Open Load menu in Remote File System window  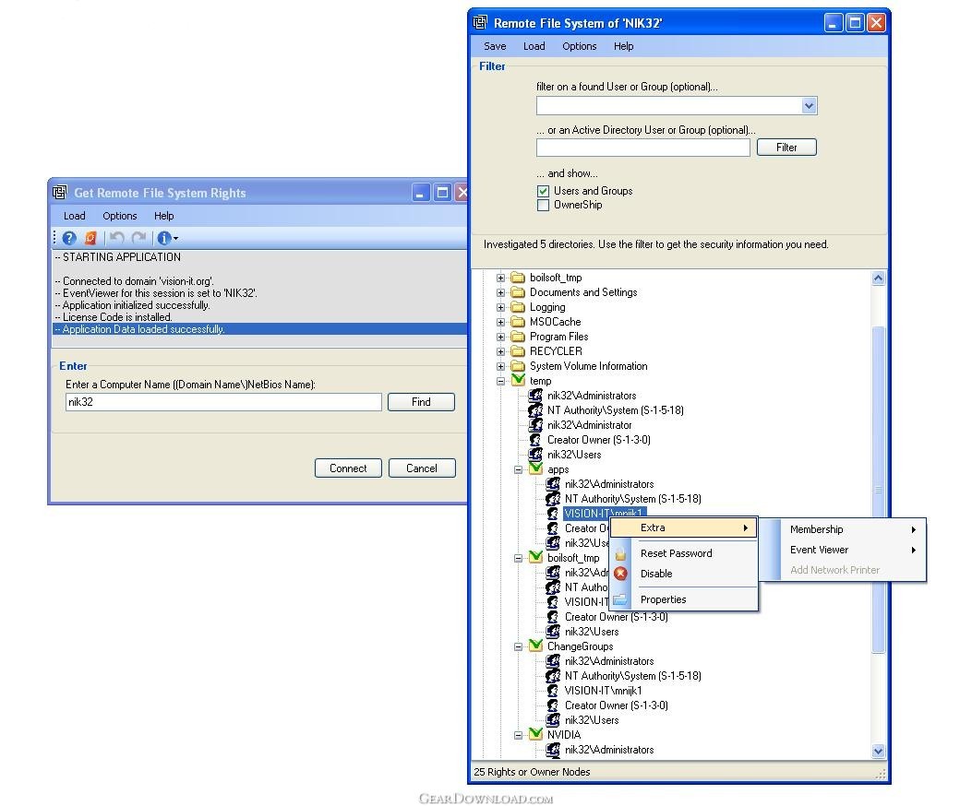click(534, 46)
